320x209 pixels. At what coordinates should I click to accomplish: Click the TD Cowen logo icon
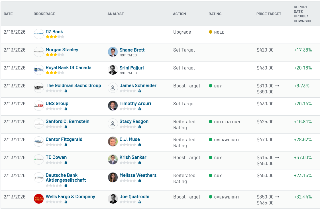coord(39,159)
